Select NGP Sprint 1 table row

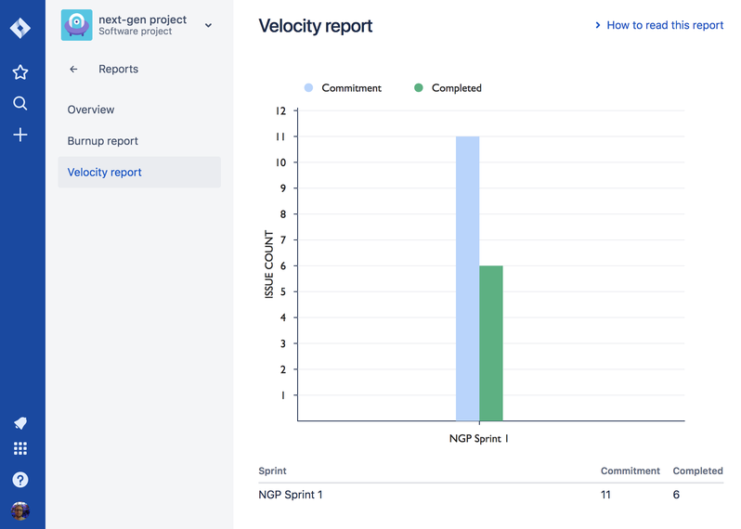point(490,495)
